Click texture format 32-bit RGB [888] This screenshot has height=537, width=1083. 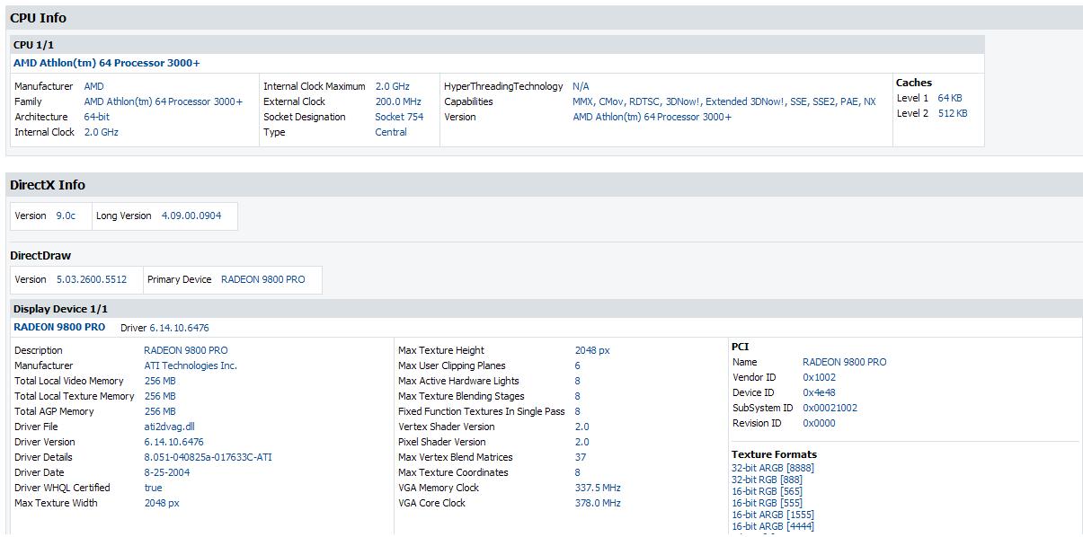tap(767, 480)
